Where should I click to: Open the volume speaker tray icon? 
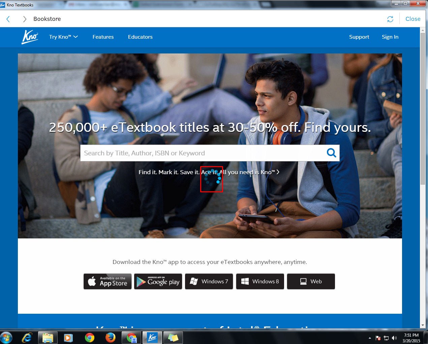394,338
